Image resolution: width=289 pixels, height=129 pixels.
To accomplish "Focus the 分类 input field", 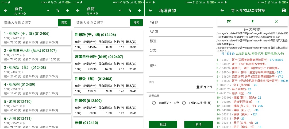I will point(181,51).
